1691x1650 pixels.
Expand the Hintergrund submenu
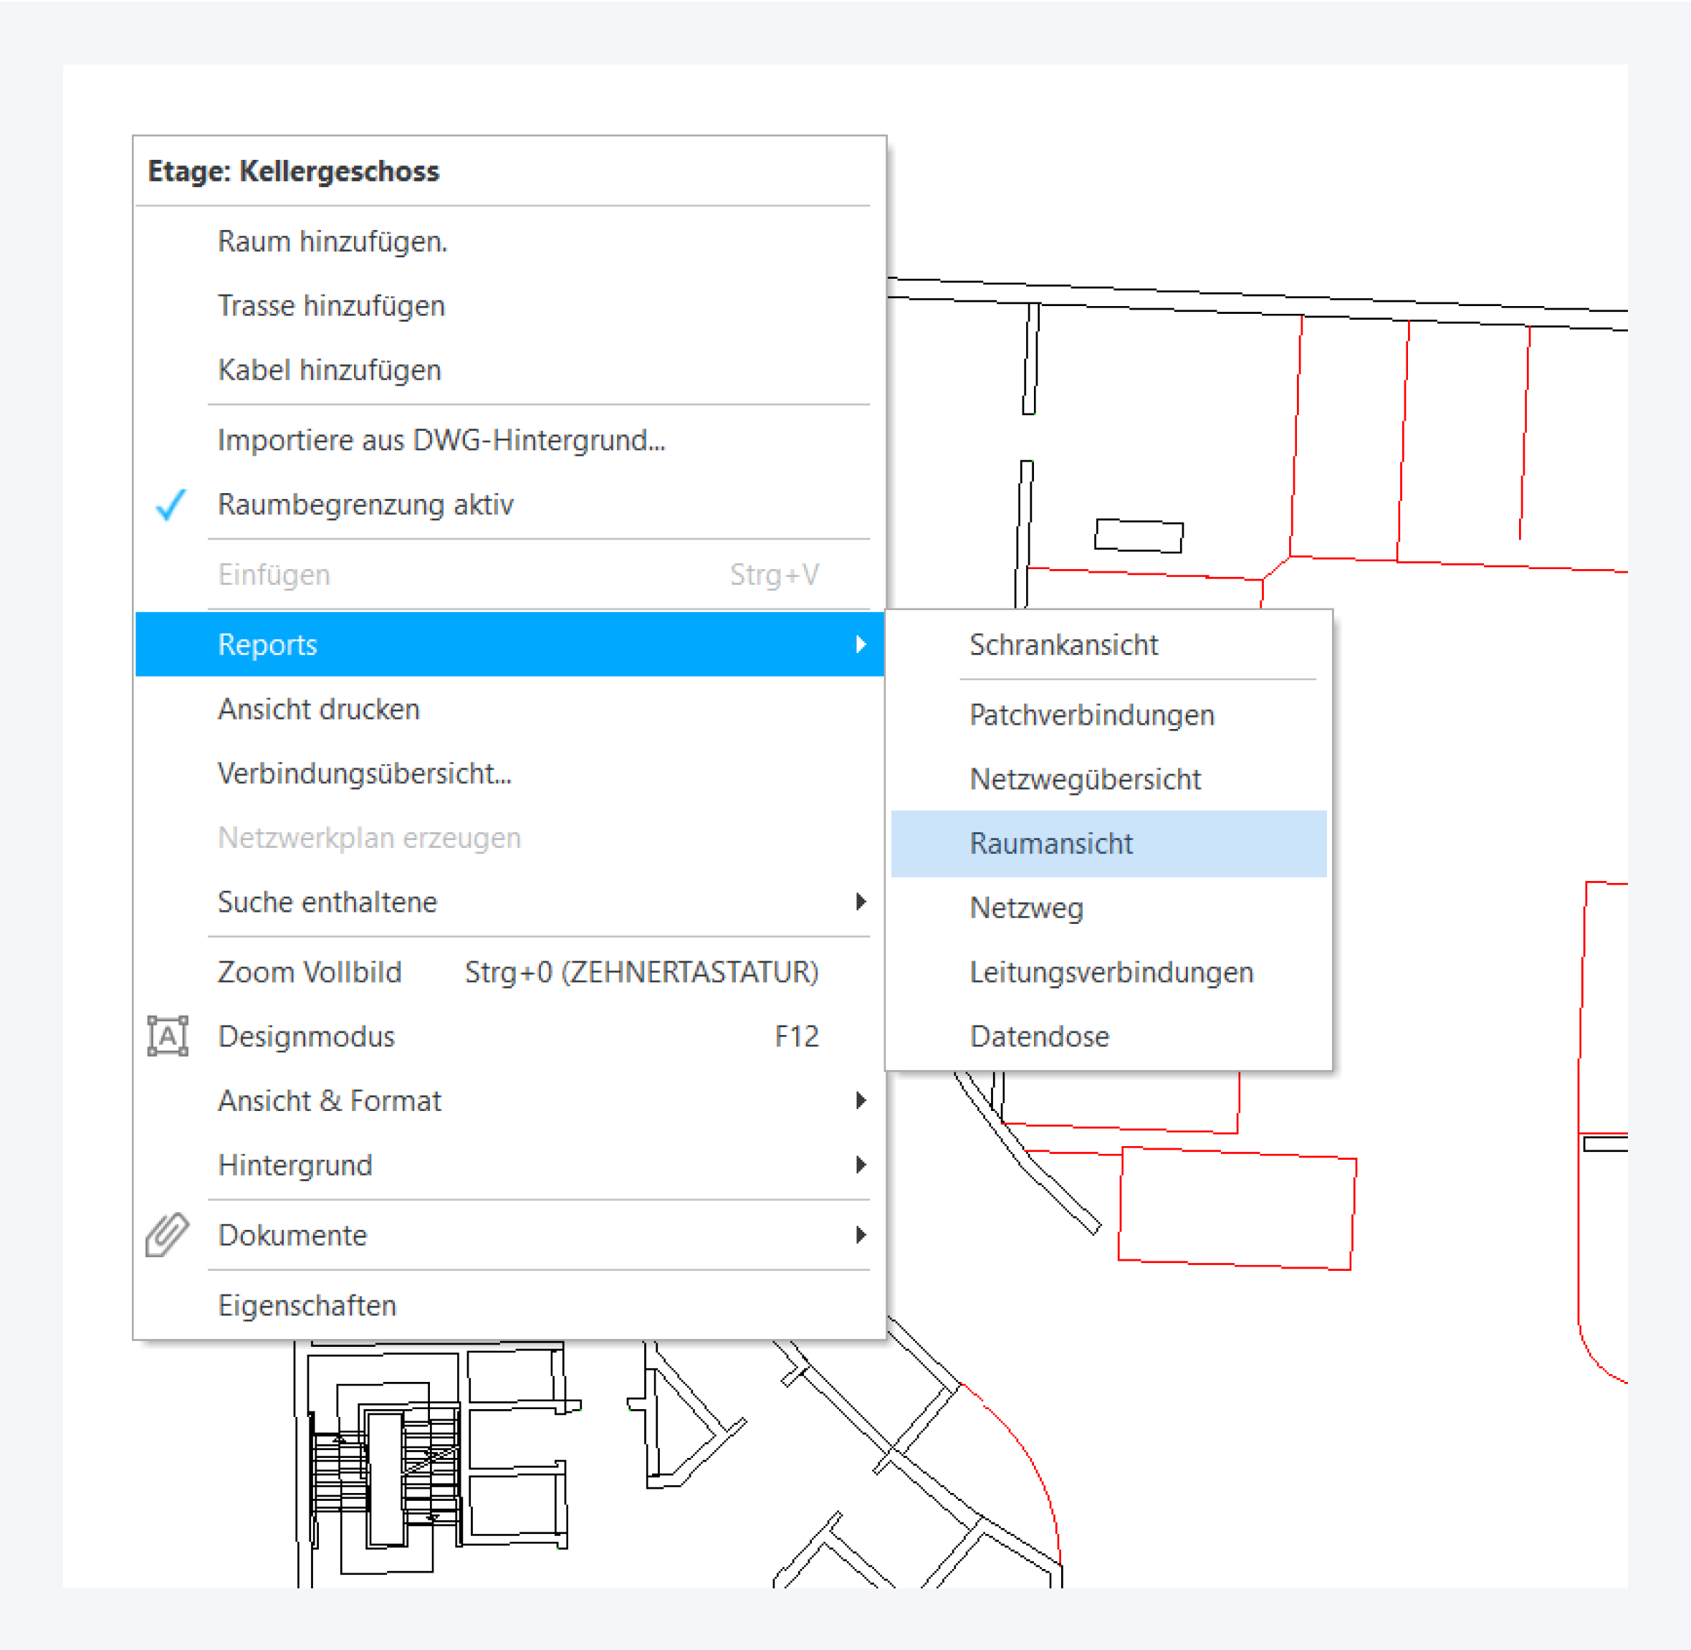click(x=295, y=1165)
